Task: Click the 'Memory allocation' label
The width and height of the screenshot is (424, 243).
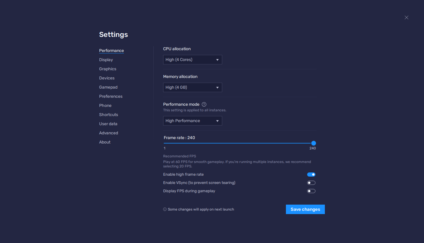Action: (x=180, y=76)
